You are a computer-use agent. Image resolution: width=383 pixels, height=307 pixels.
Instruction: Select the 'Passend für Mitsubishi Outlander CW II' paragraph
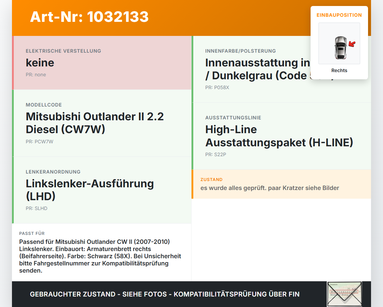(100, 256)
